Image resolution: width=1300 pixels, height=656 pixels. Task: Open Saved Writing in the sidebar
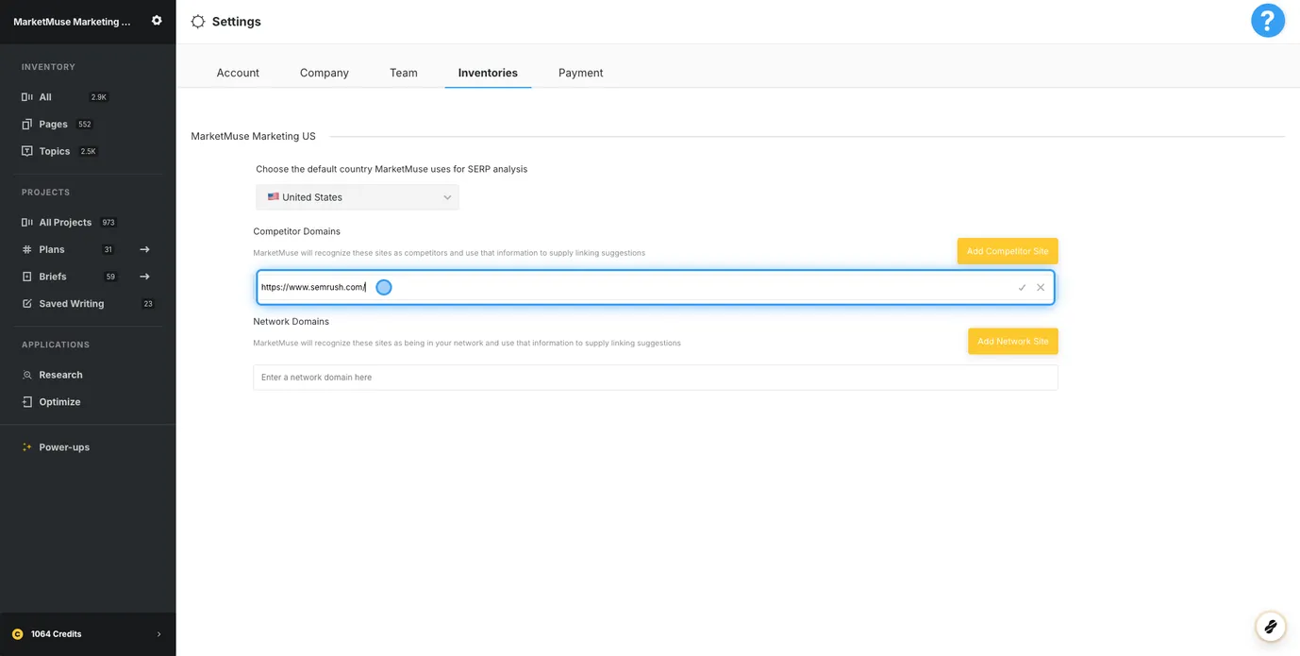coord(72,304)
